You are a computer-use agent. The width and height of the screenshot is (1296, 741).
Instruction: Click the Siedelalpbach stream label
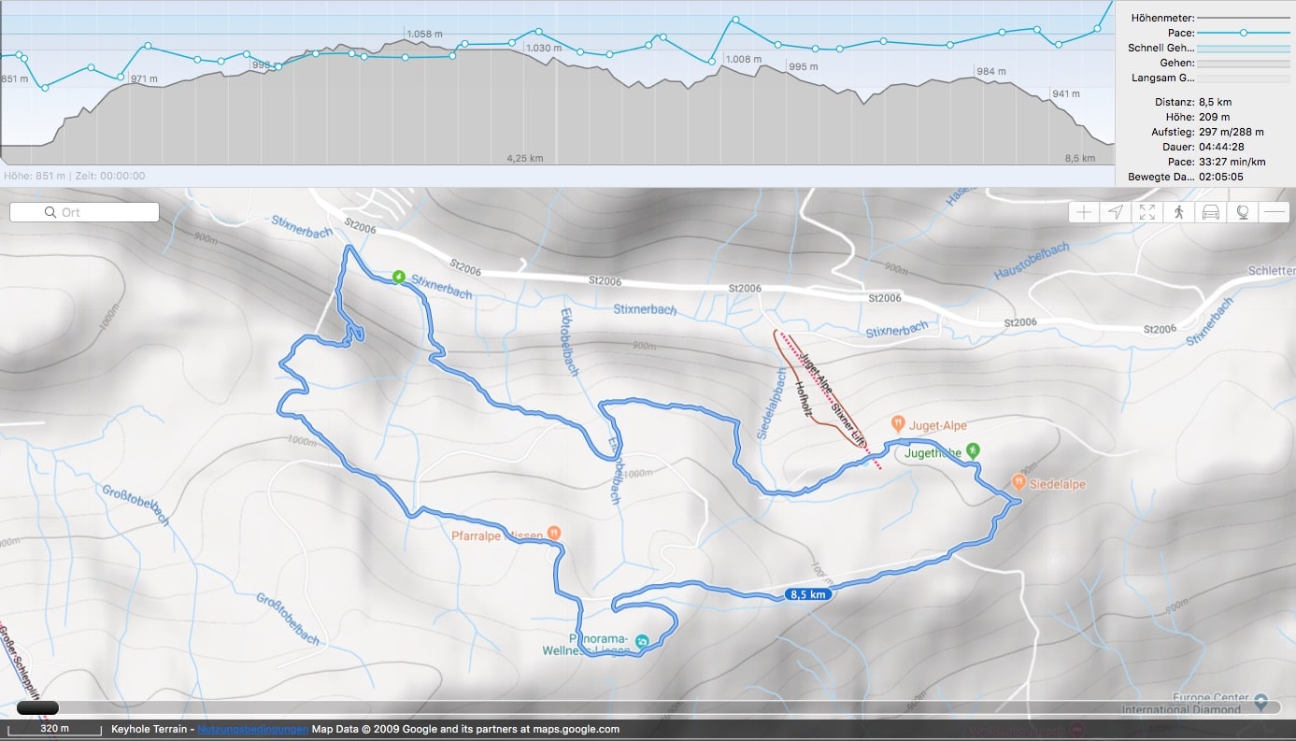click(x=774, y=404)
